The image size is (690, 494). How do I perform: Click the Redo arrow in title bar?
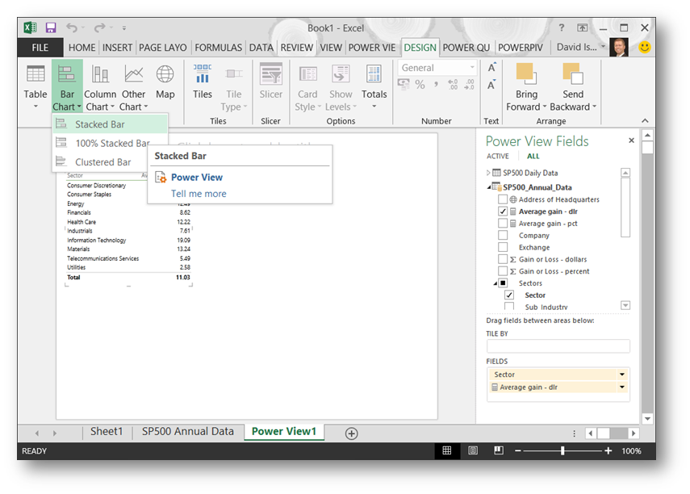[x=100, y=27]
